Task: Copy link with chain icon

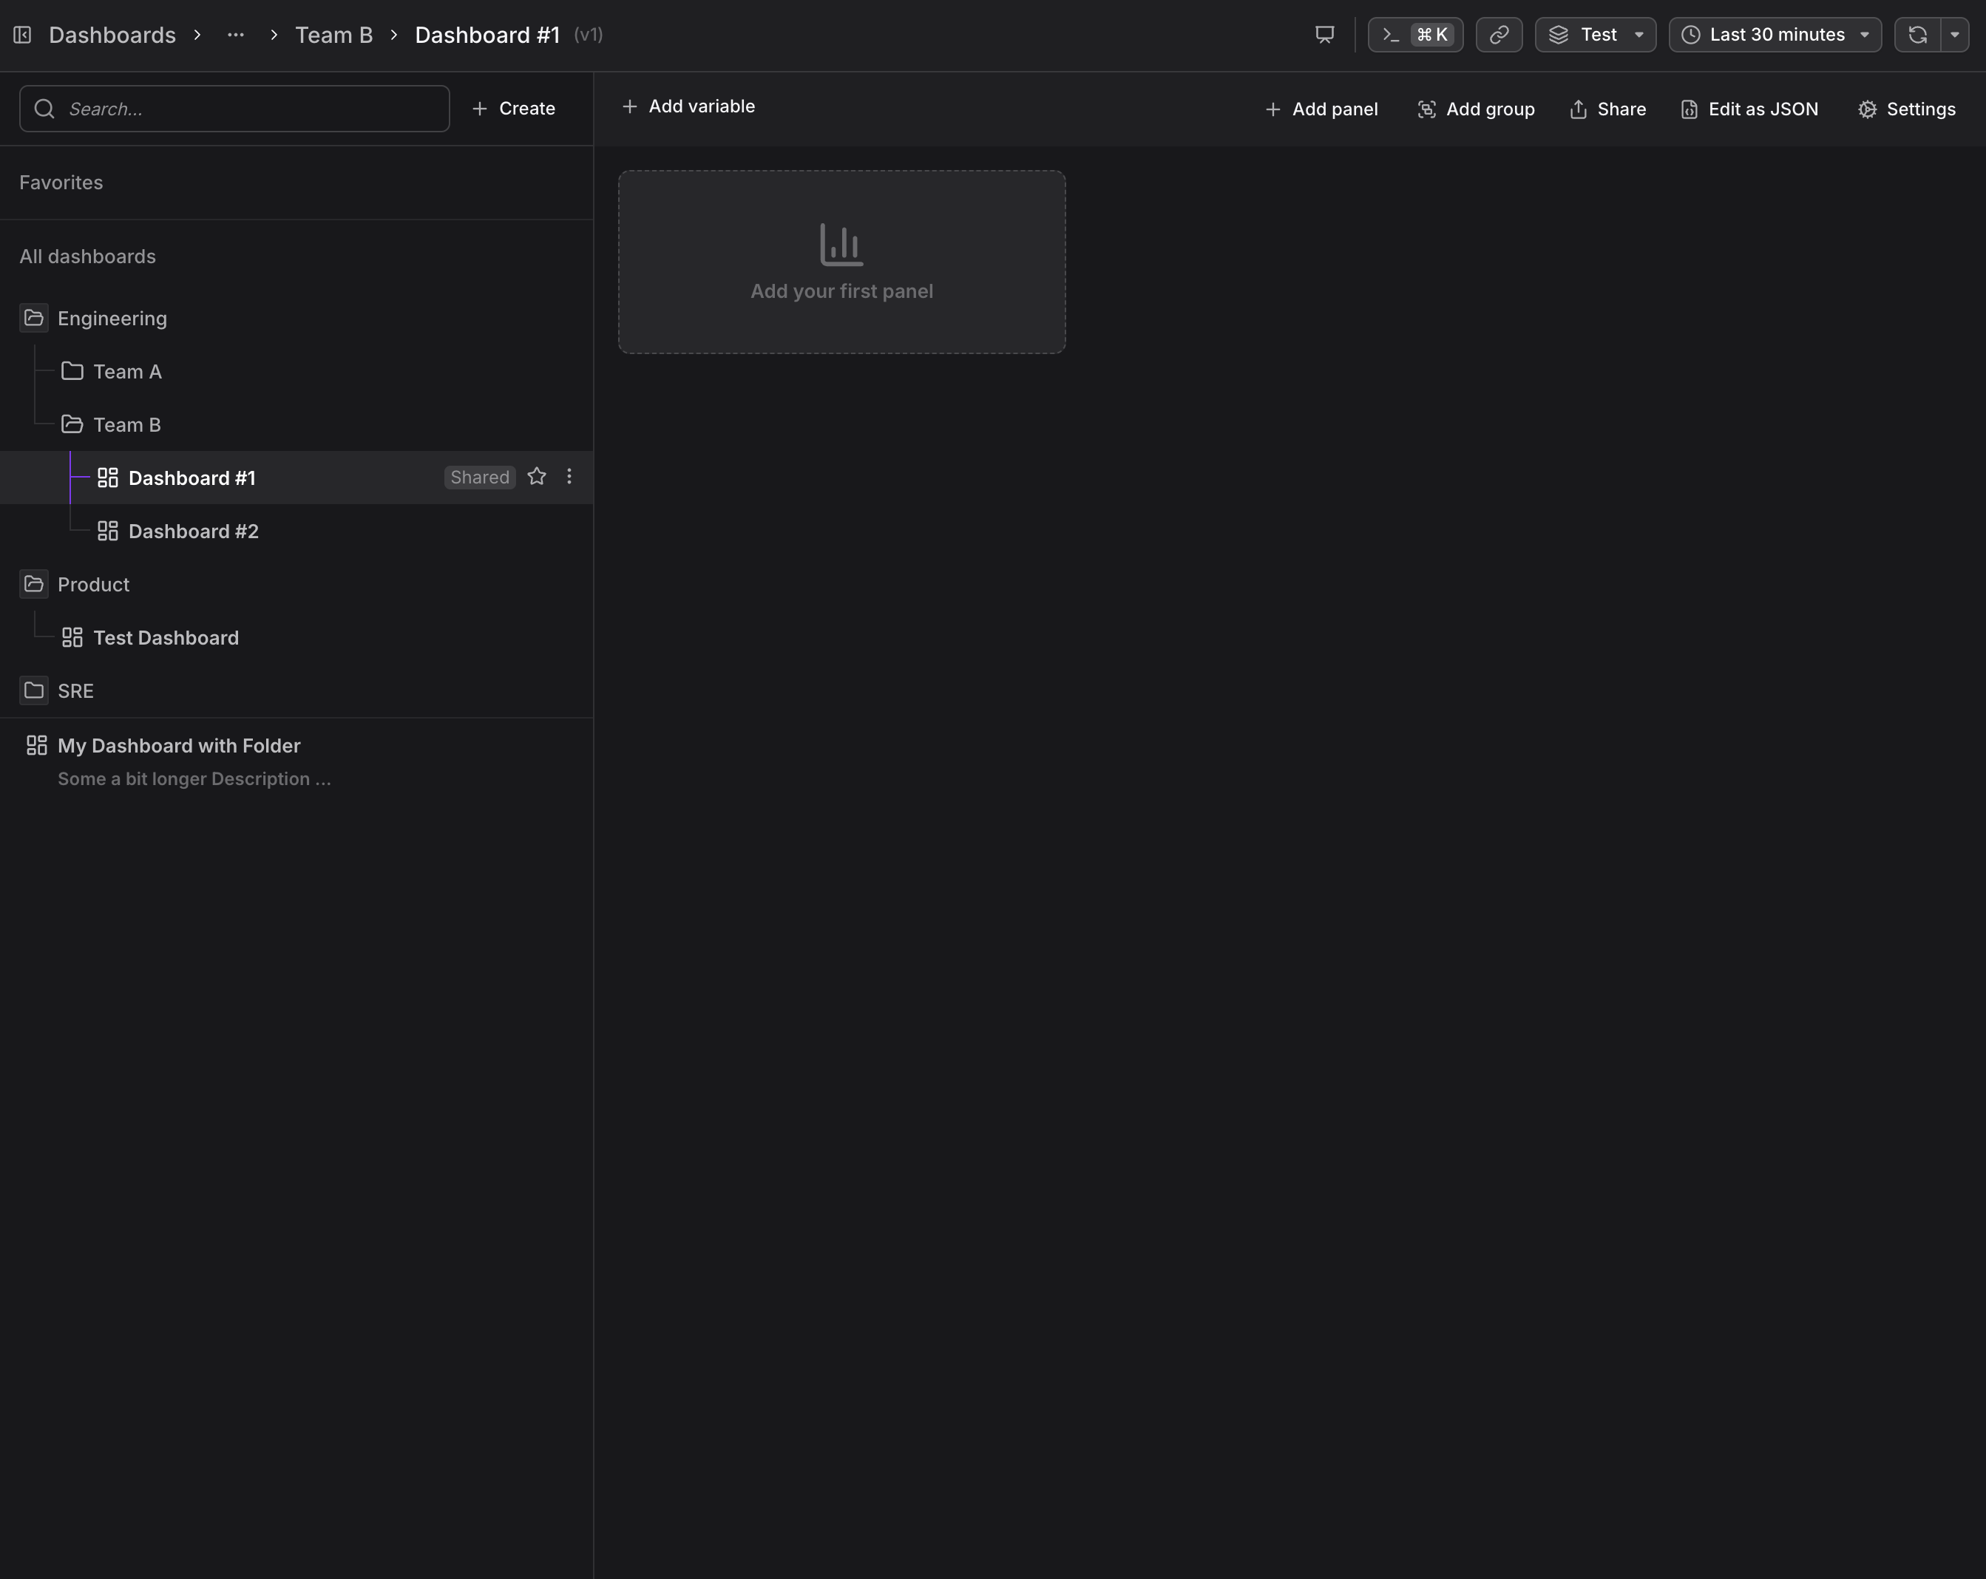Action: pos(1499,35)
